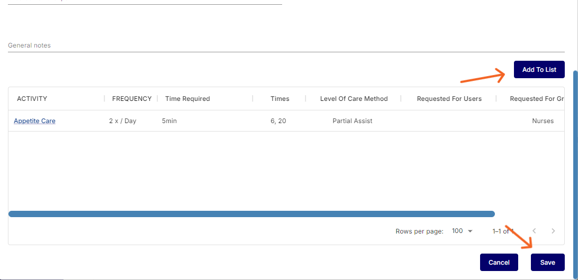Click the Times column header
The image size is (578, 280).
[x=279, y=99]
